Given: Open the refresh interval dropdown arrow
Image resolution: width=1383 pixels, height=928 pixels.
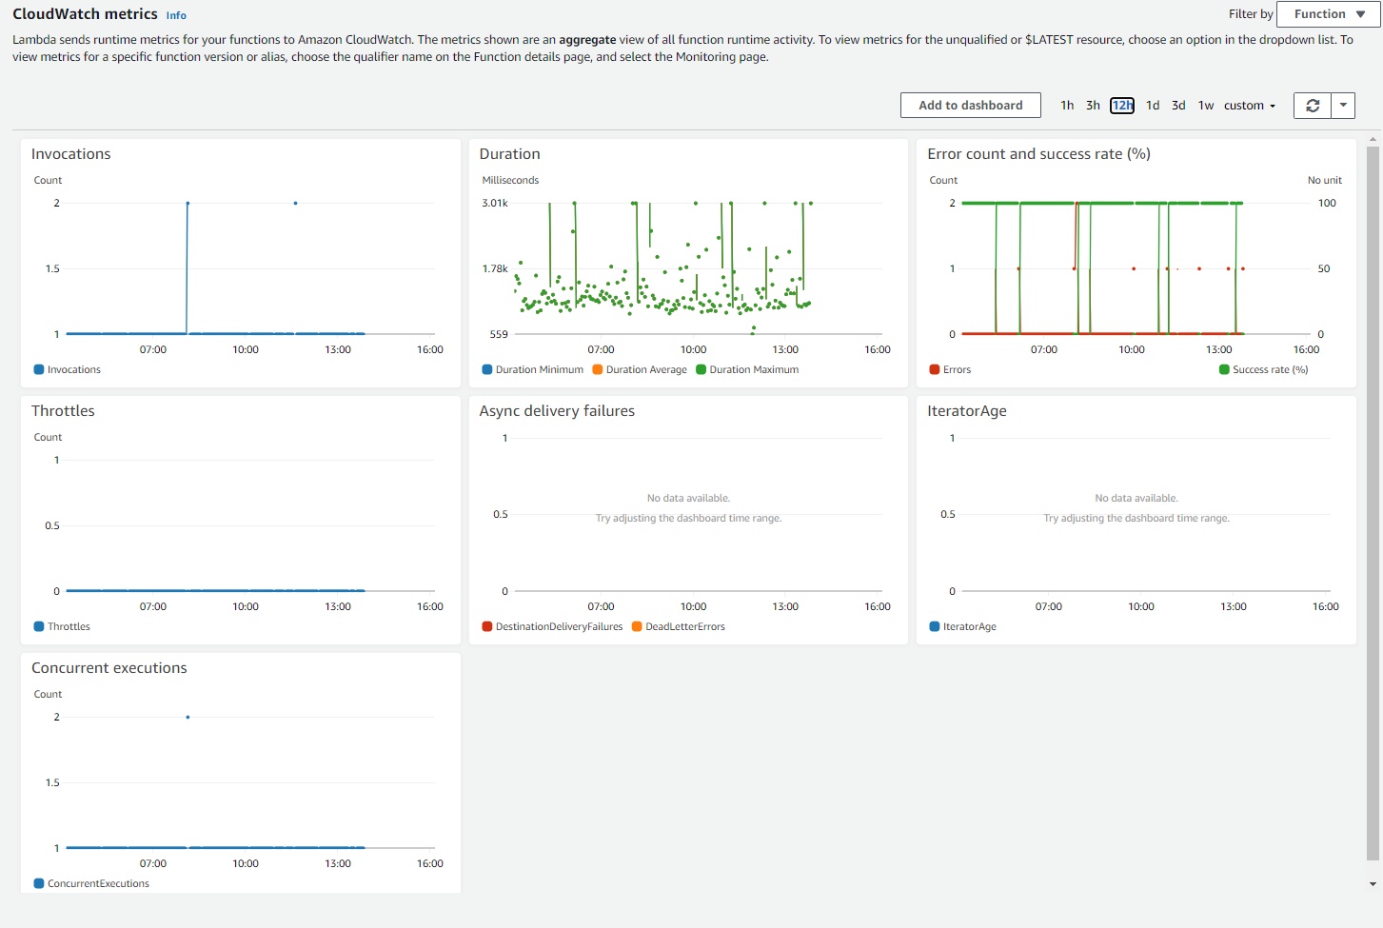Looking at the screenshot, I should [1343, 106].
